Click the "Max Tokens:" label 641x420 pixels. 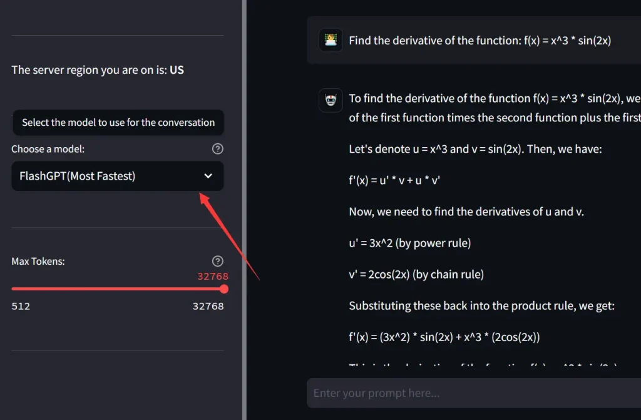[38, 261]
